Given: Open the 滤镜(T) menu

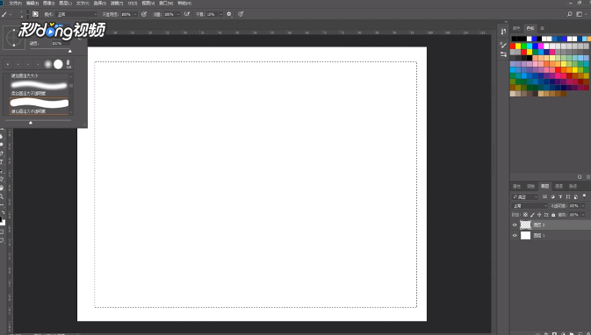Looking at the screenshot, I should pos(117,3).
